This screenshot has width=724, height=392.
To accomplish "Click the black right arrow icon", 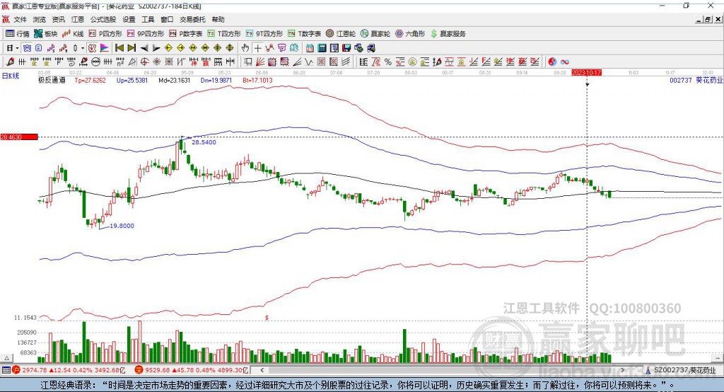I will coord(156,48).
